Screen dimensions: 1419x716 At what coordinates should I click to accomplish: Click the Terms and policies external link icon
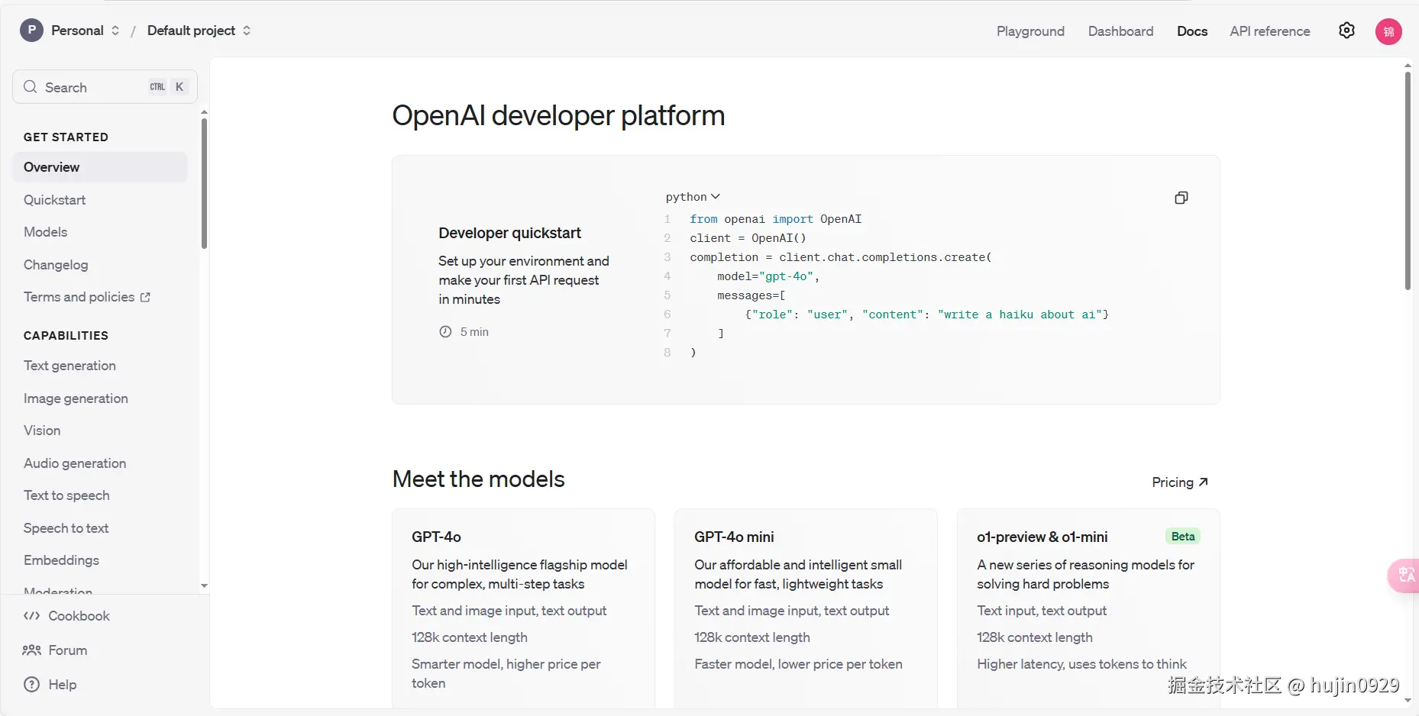[145, 297]
